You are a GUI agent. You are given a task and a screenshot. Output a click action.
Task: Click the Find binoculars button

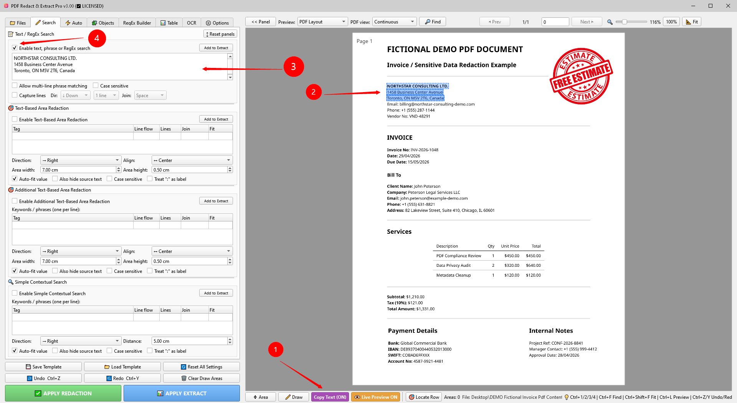click(433, 22)
